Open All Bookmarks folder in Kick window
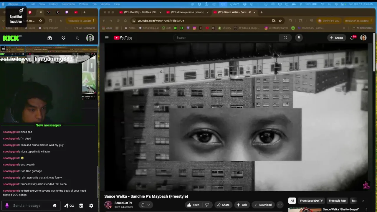 point(85,28)
